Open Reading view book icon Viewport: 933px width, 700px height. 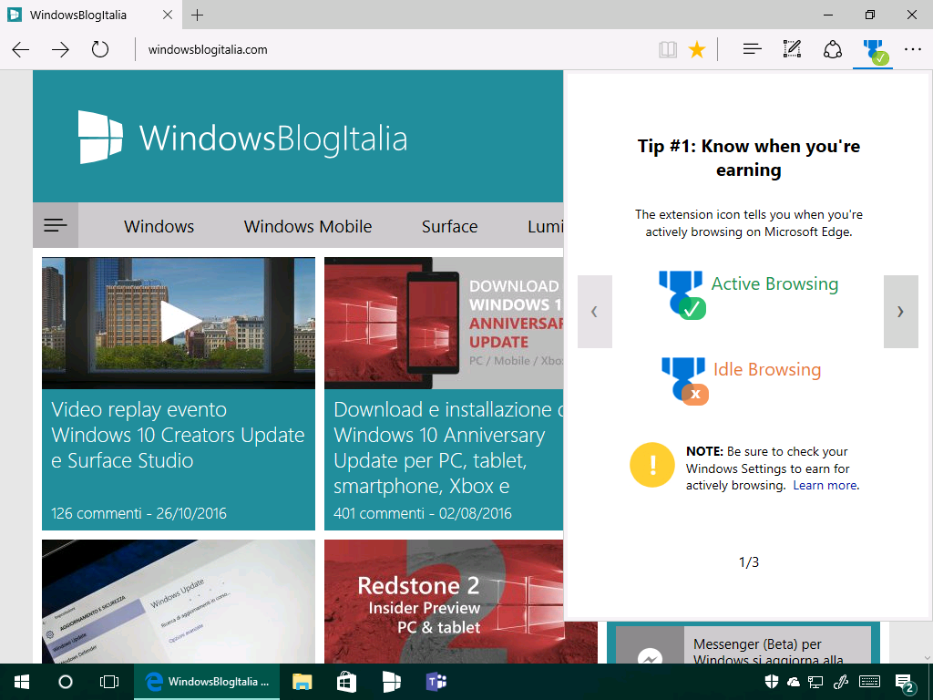coord(668,49)
